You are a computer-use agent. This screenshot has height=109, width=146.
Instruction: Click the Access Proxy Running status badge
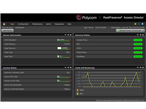click(138, 40)
